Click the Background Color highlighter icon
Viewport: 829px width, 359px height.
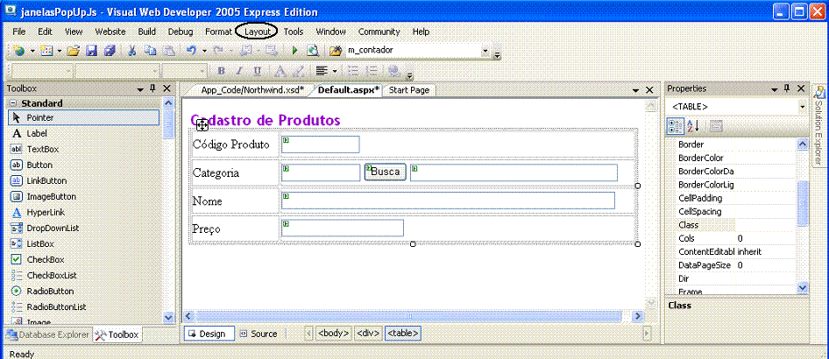[298, 71]
